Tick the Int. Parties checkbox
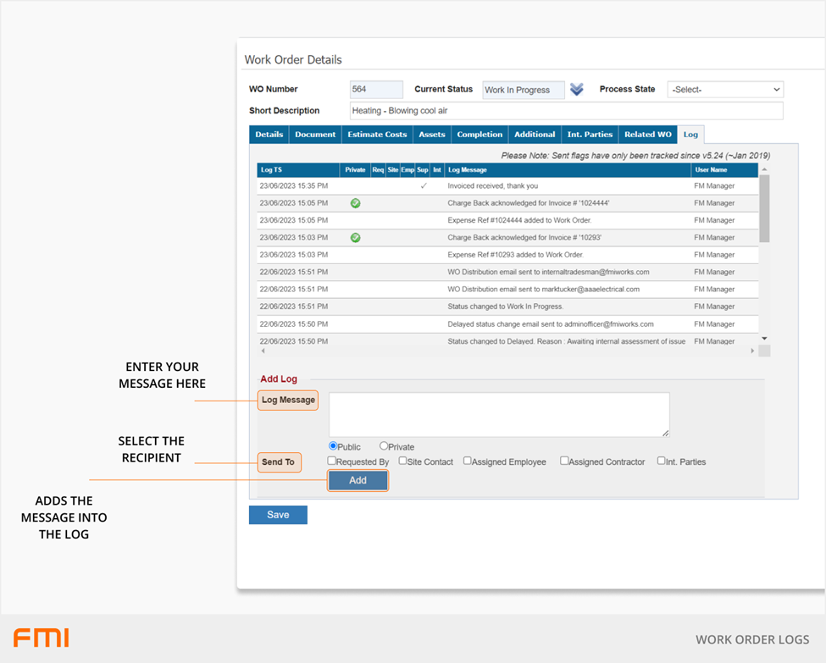This screenshot has width=826, height=663. click(x=662, y=461)
